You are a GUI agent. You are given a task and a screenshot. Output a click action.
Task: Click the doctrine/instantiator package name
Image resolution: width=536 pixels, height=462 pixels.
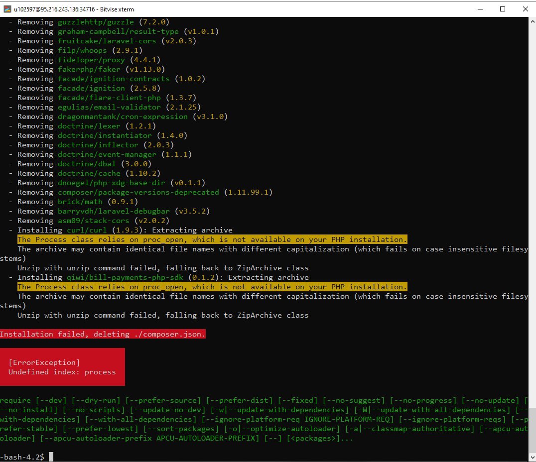click(x=105, y=135)
